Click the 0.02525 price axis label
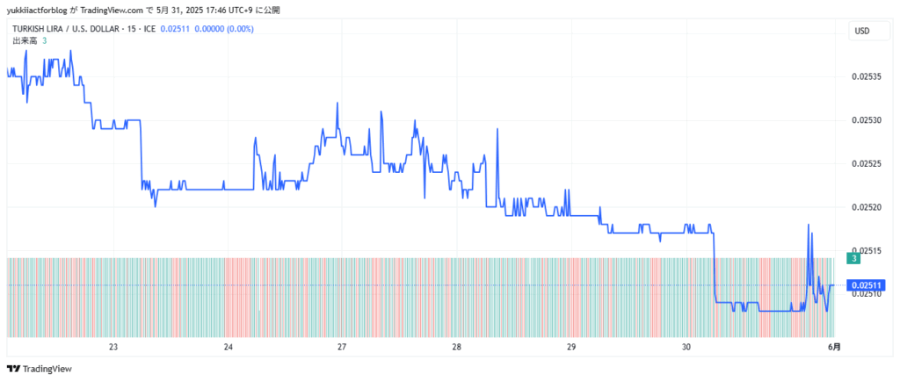This screenshot has width=900, height=381. pyautogui.click(x=867, y=164)
